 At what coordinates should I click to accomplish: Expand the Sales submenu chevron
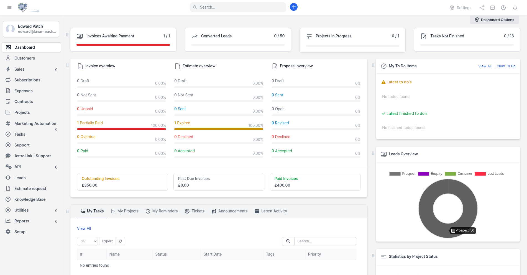pos(56,70)
